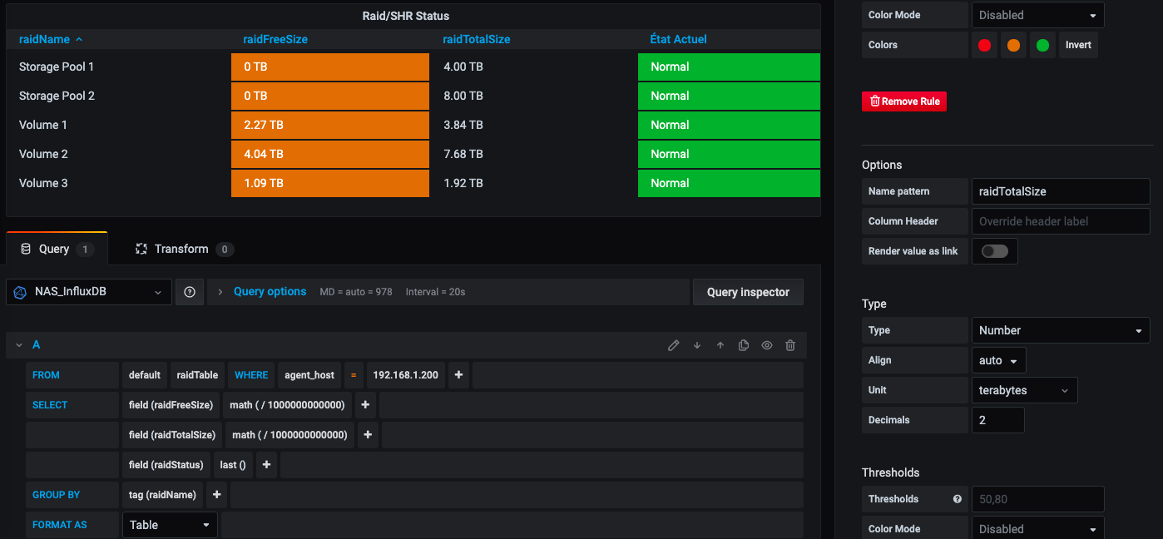Open the NAS_InfluxDB data source dropdown
Viewport: 1163px width, 539px height.
pos(89,292)
